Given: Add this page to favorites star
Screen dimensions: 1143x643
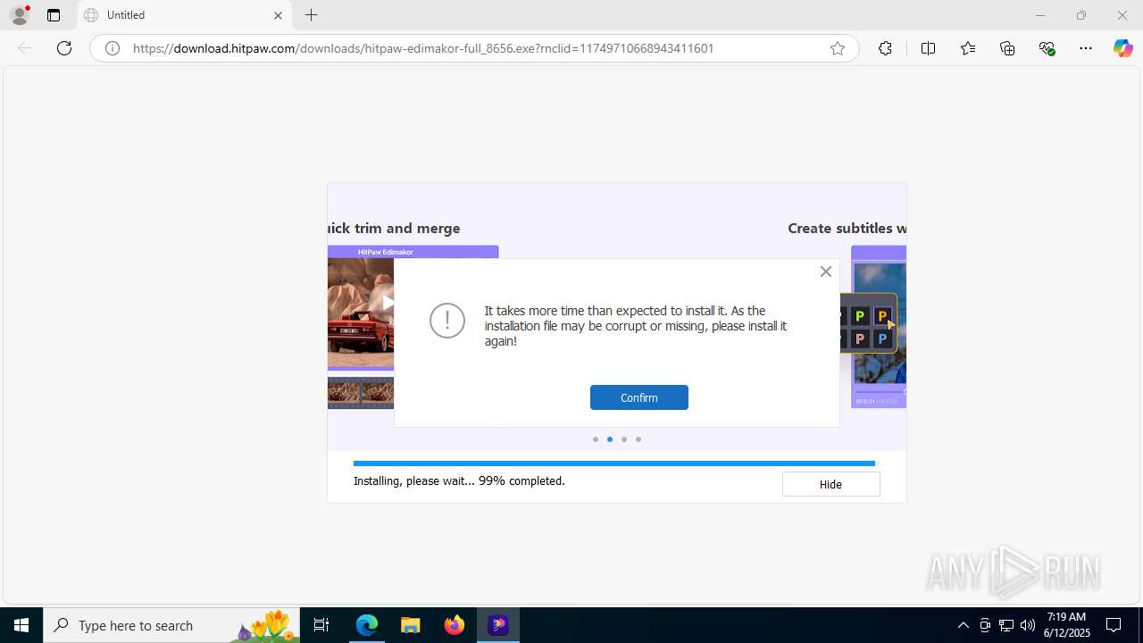Looking at the screenshot, I should (838, 48).
